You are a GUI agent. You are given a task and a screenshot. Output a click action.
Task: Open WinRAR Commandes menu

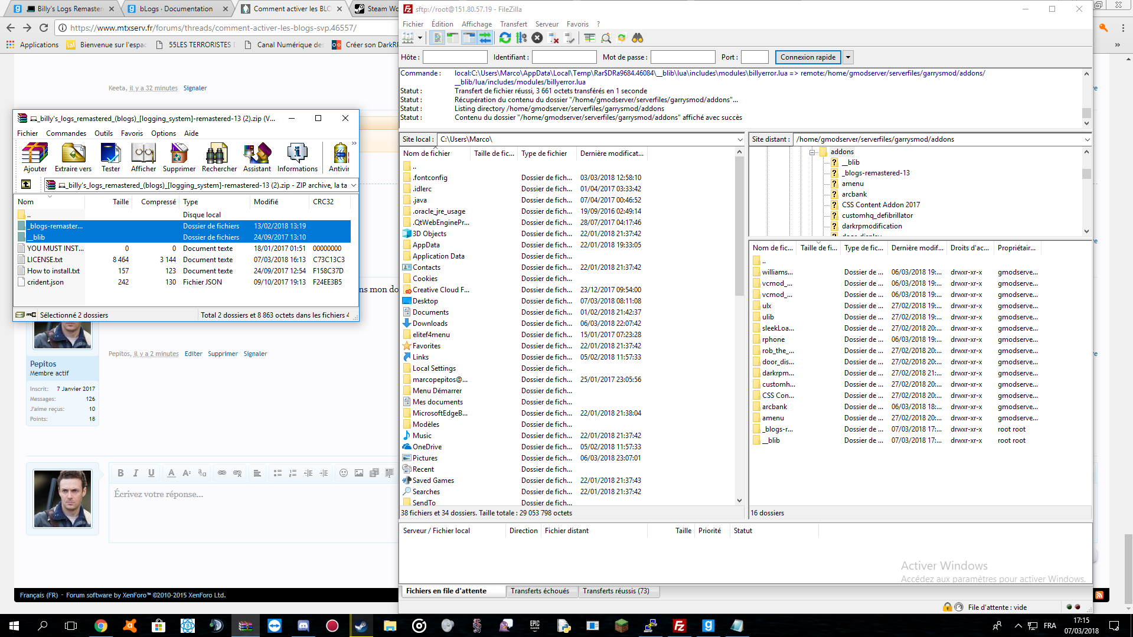coord(66,133)
